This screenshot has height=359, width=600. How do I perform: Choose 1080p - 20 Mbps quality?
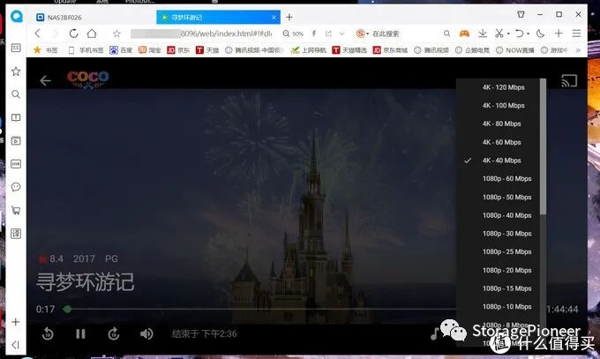click(x=506, y=270)
